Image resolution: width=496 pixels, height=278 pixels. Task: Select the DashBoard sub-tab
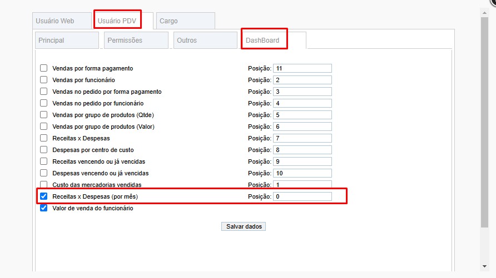274,41
